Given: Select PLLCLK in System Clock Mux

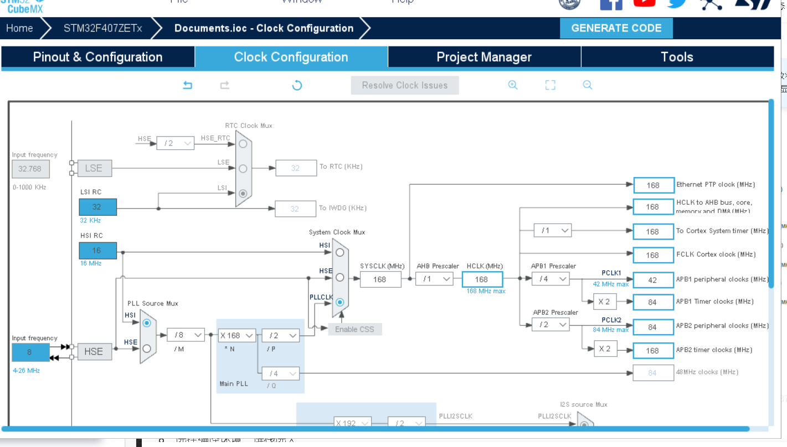Looking at the screenshot, I should pyautogui.click(x=340, y=303).
